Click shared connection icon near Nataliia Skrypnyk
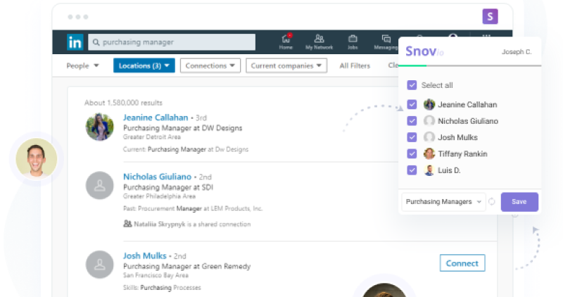This screenshot has width=563, height=297. (127, 224)
